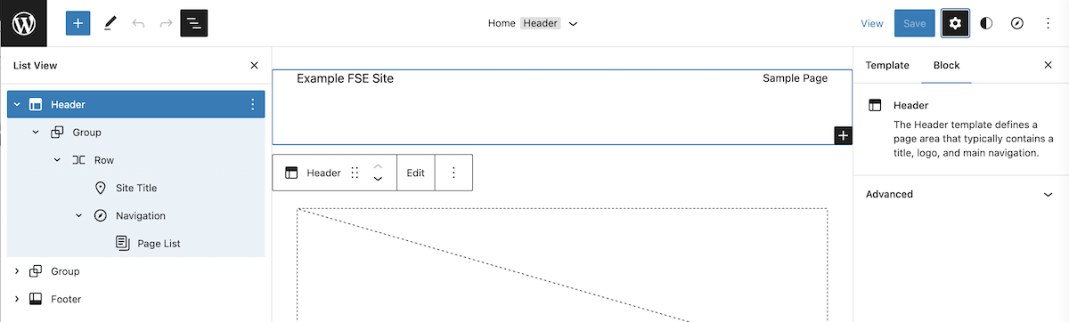
Task: Switch to the Template tab
Action: pos(887,65)
